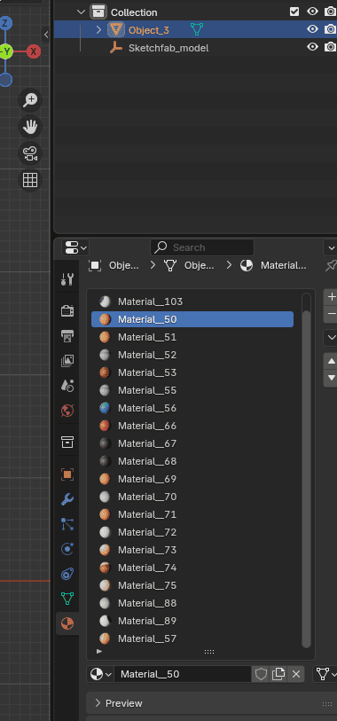
Task: Open material slot specials chevron menu
Action: [x=331, y=337]
